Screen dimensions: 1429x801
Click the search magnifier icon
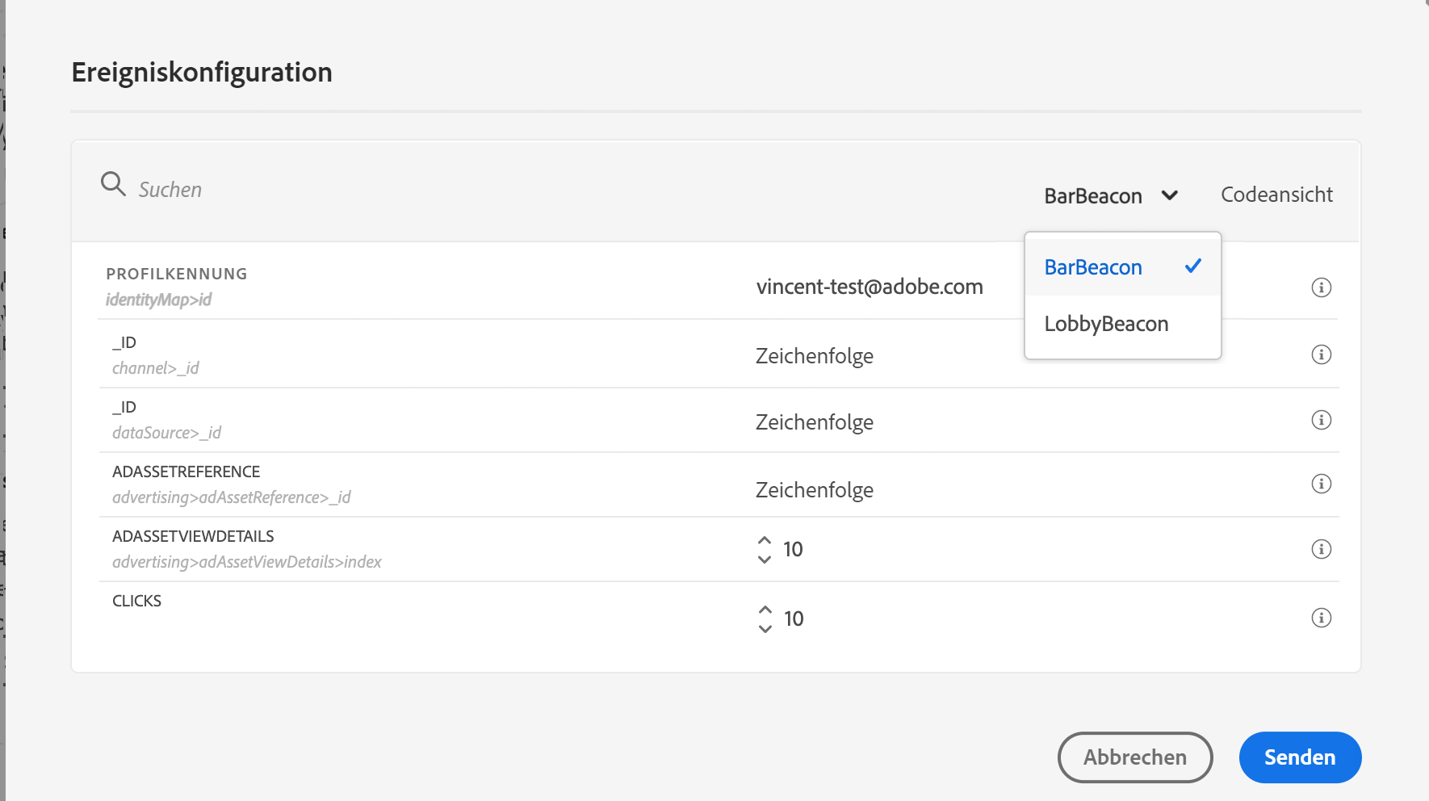tap(113, 184)
